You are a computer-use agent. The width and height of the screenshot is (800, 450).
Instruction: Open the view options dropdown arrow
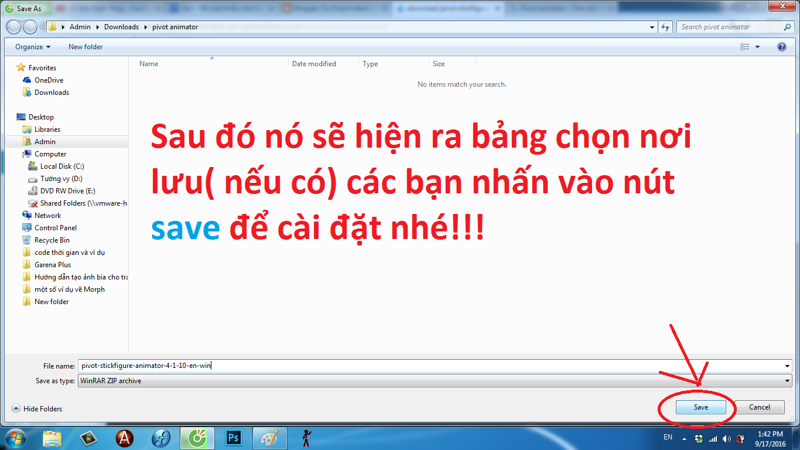(x=757, y=47)
